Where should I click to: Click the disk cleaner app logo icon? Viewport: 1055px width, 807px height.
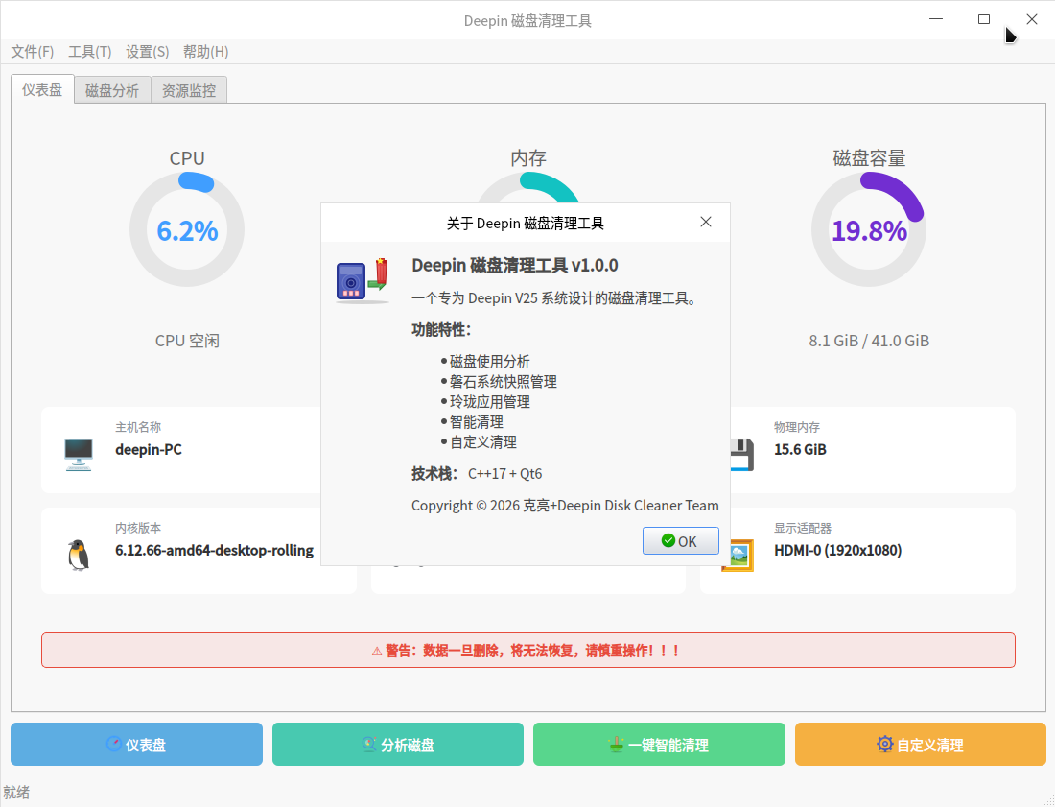pyautogui.click(x=363, y=280)
